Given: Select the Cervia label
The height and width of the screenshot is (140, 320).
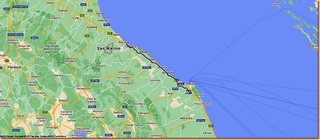Looking at the screenshot, I should coord(100,13).
